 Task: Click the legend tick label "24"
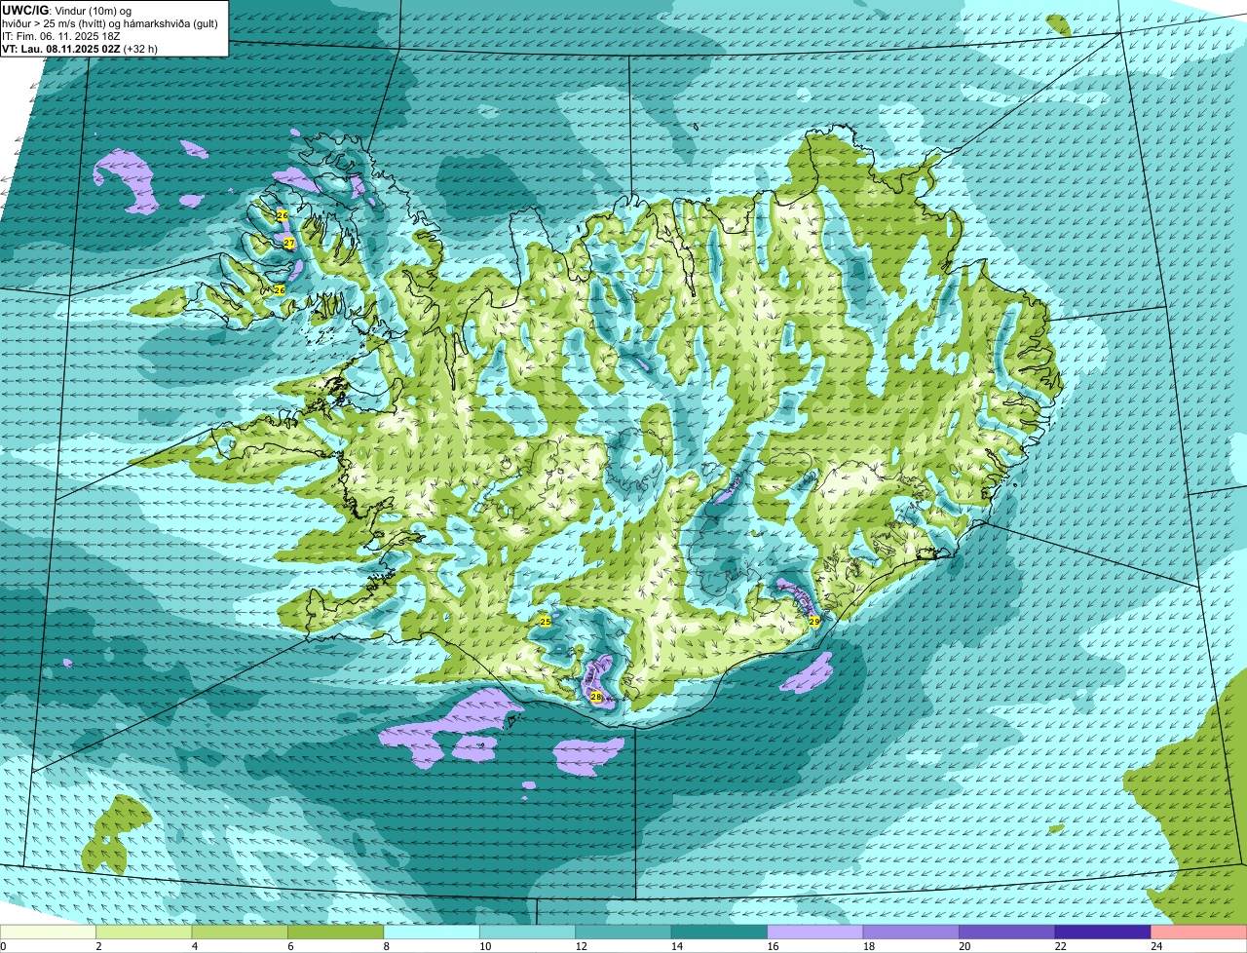[x=1155, y=946]
